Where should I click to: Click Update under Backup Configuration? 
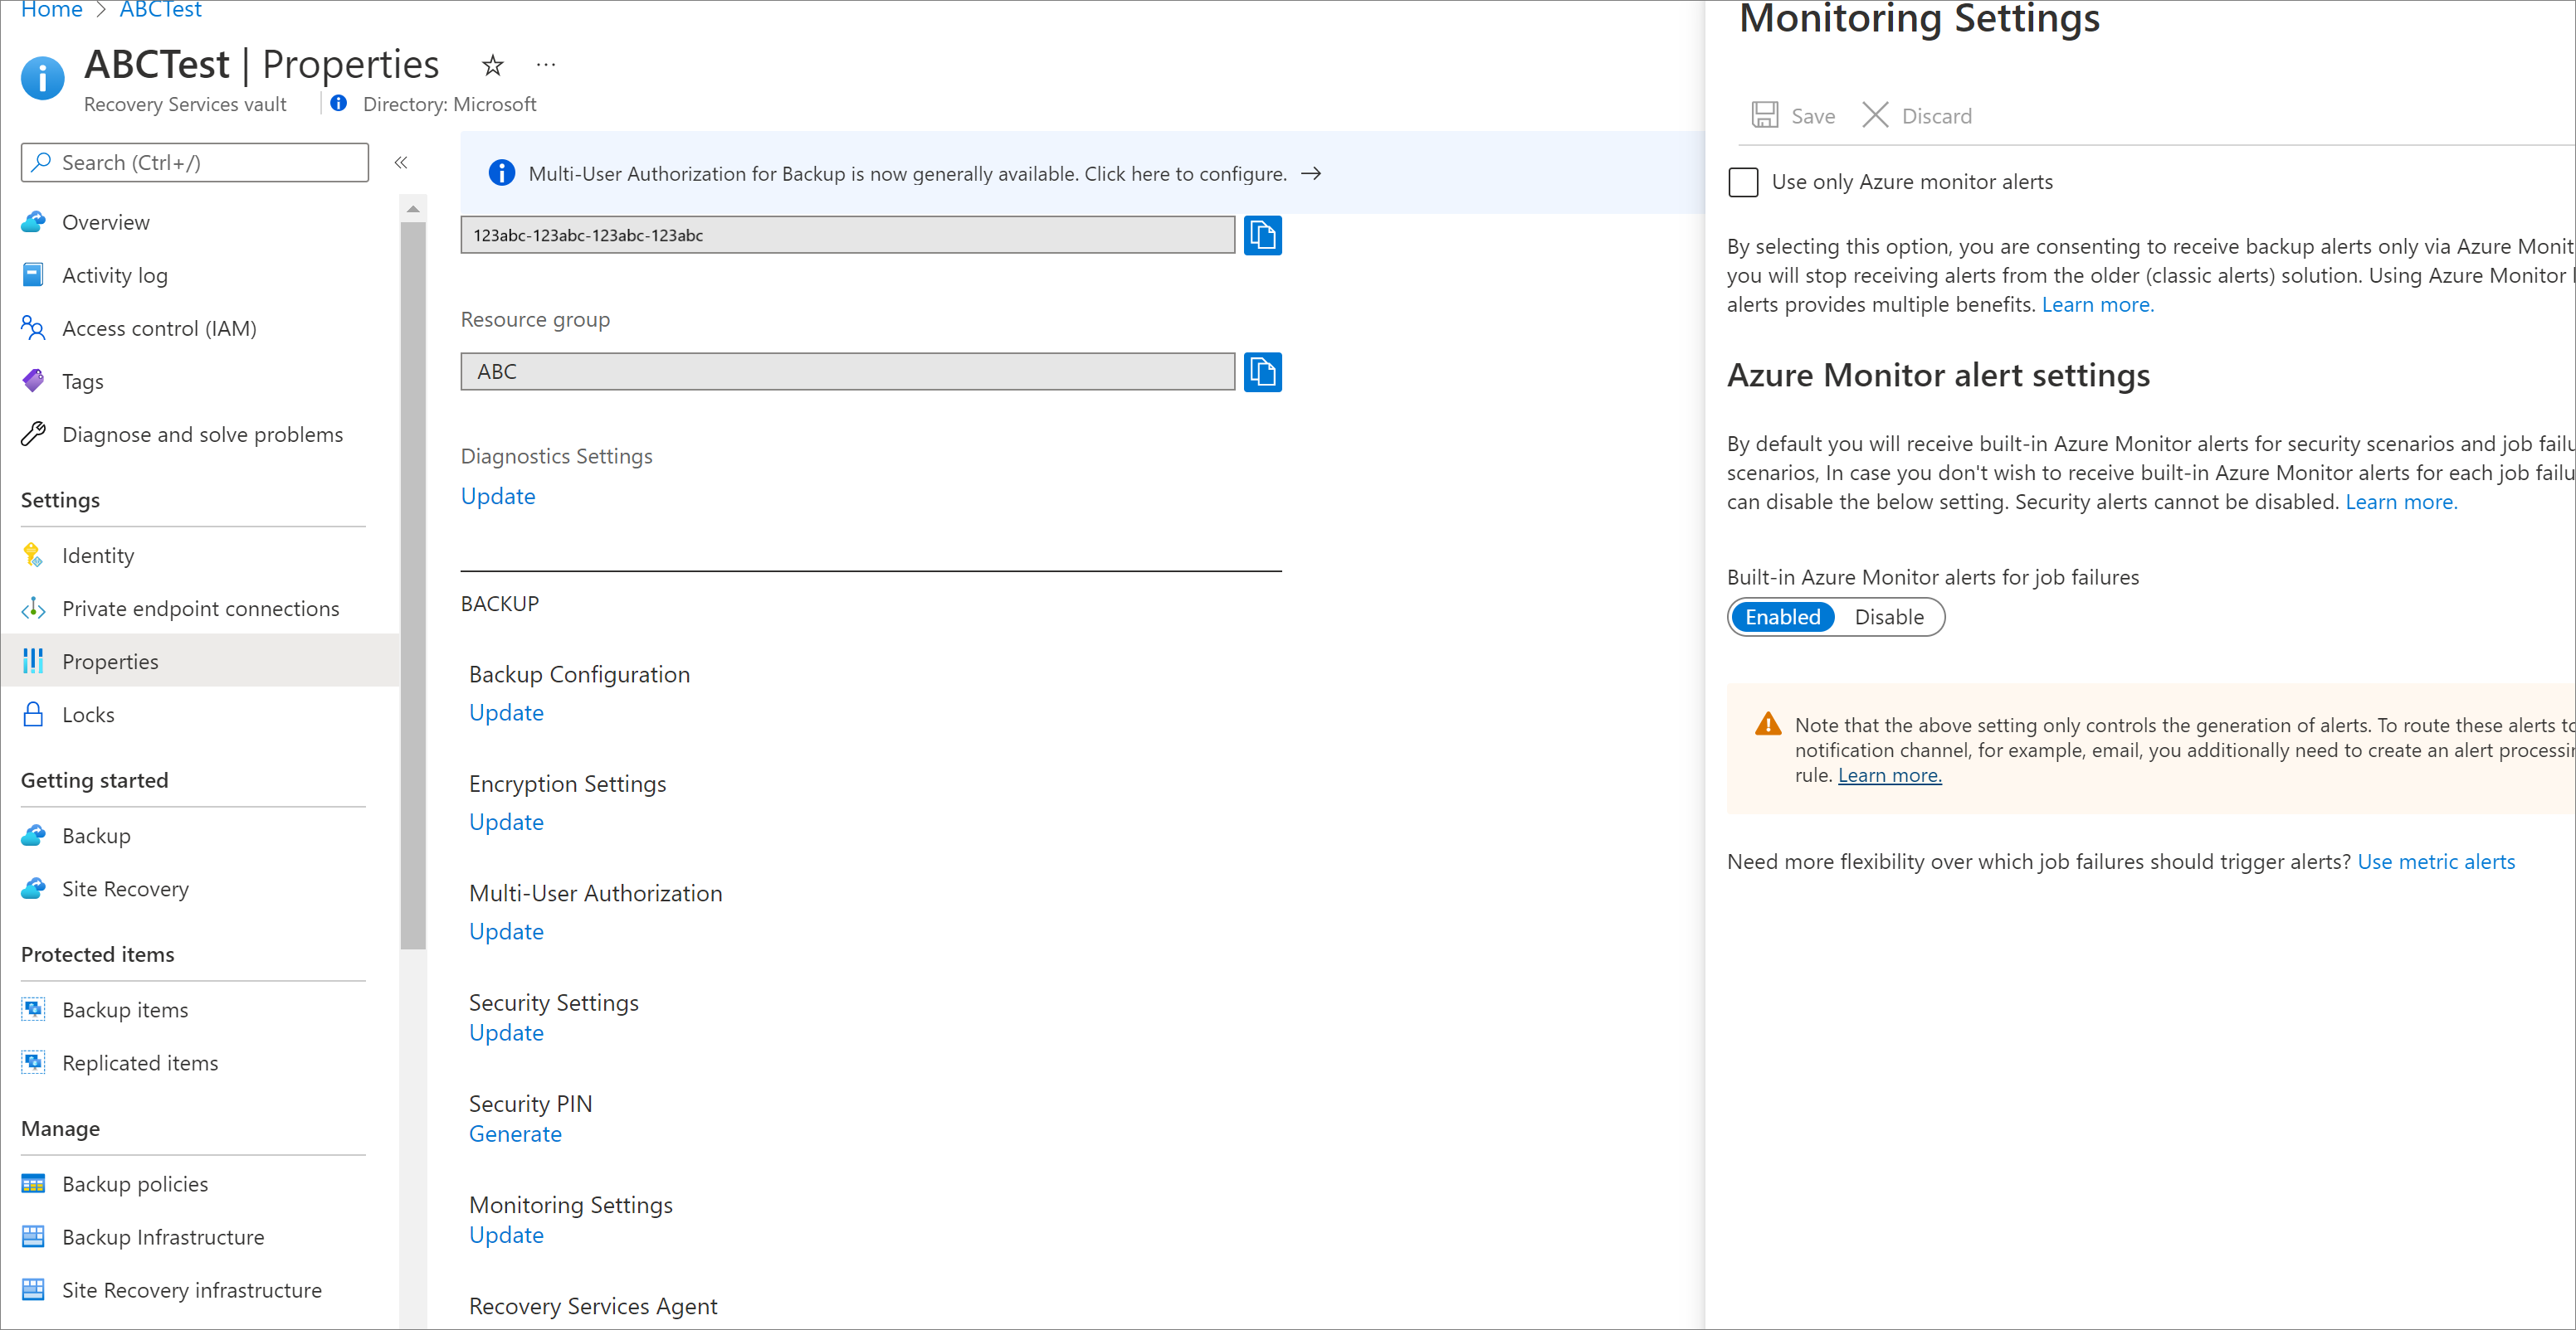coord(505,711)
